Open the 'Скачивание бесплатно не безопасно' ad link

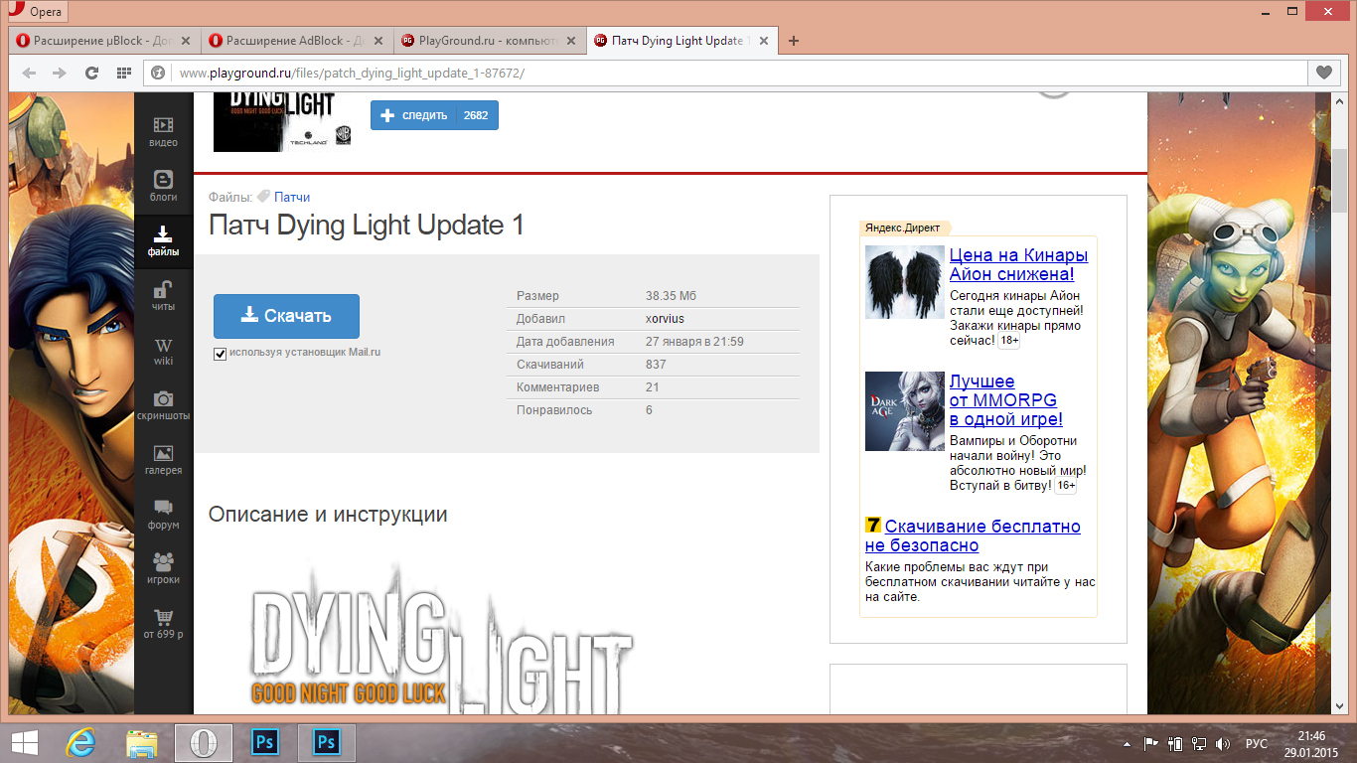(974, 535)
